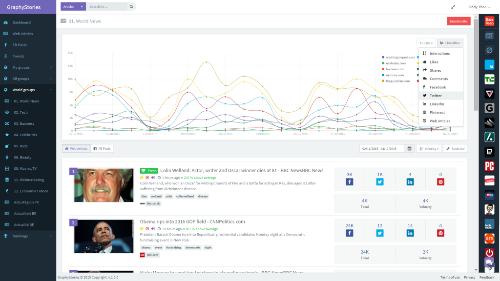This screenshot has width=500, height=281.
Task: Click the date range input field
Action: pyautogui.click(x=382, y=149)
